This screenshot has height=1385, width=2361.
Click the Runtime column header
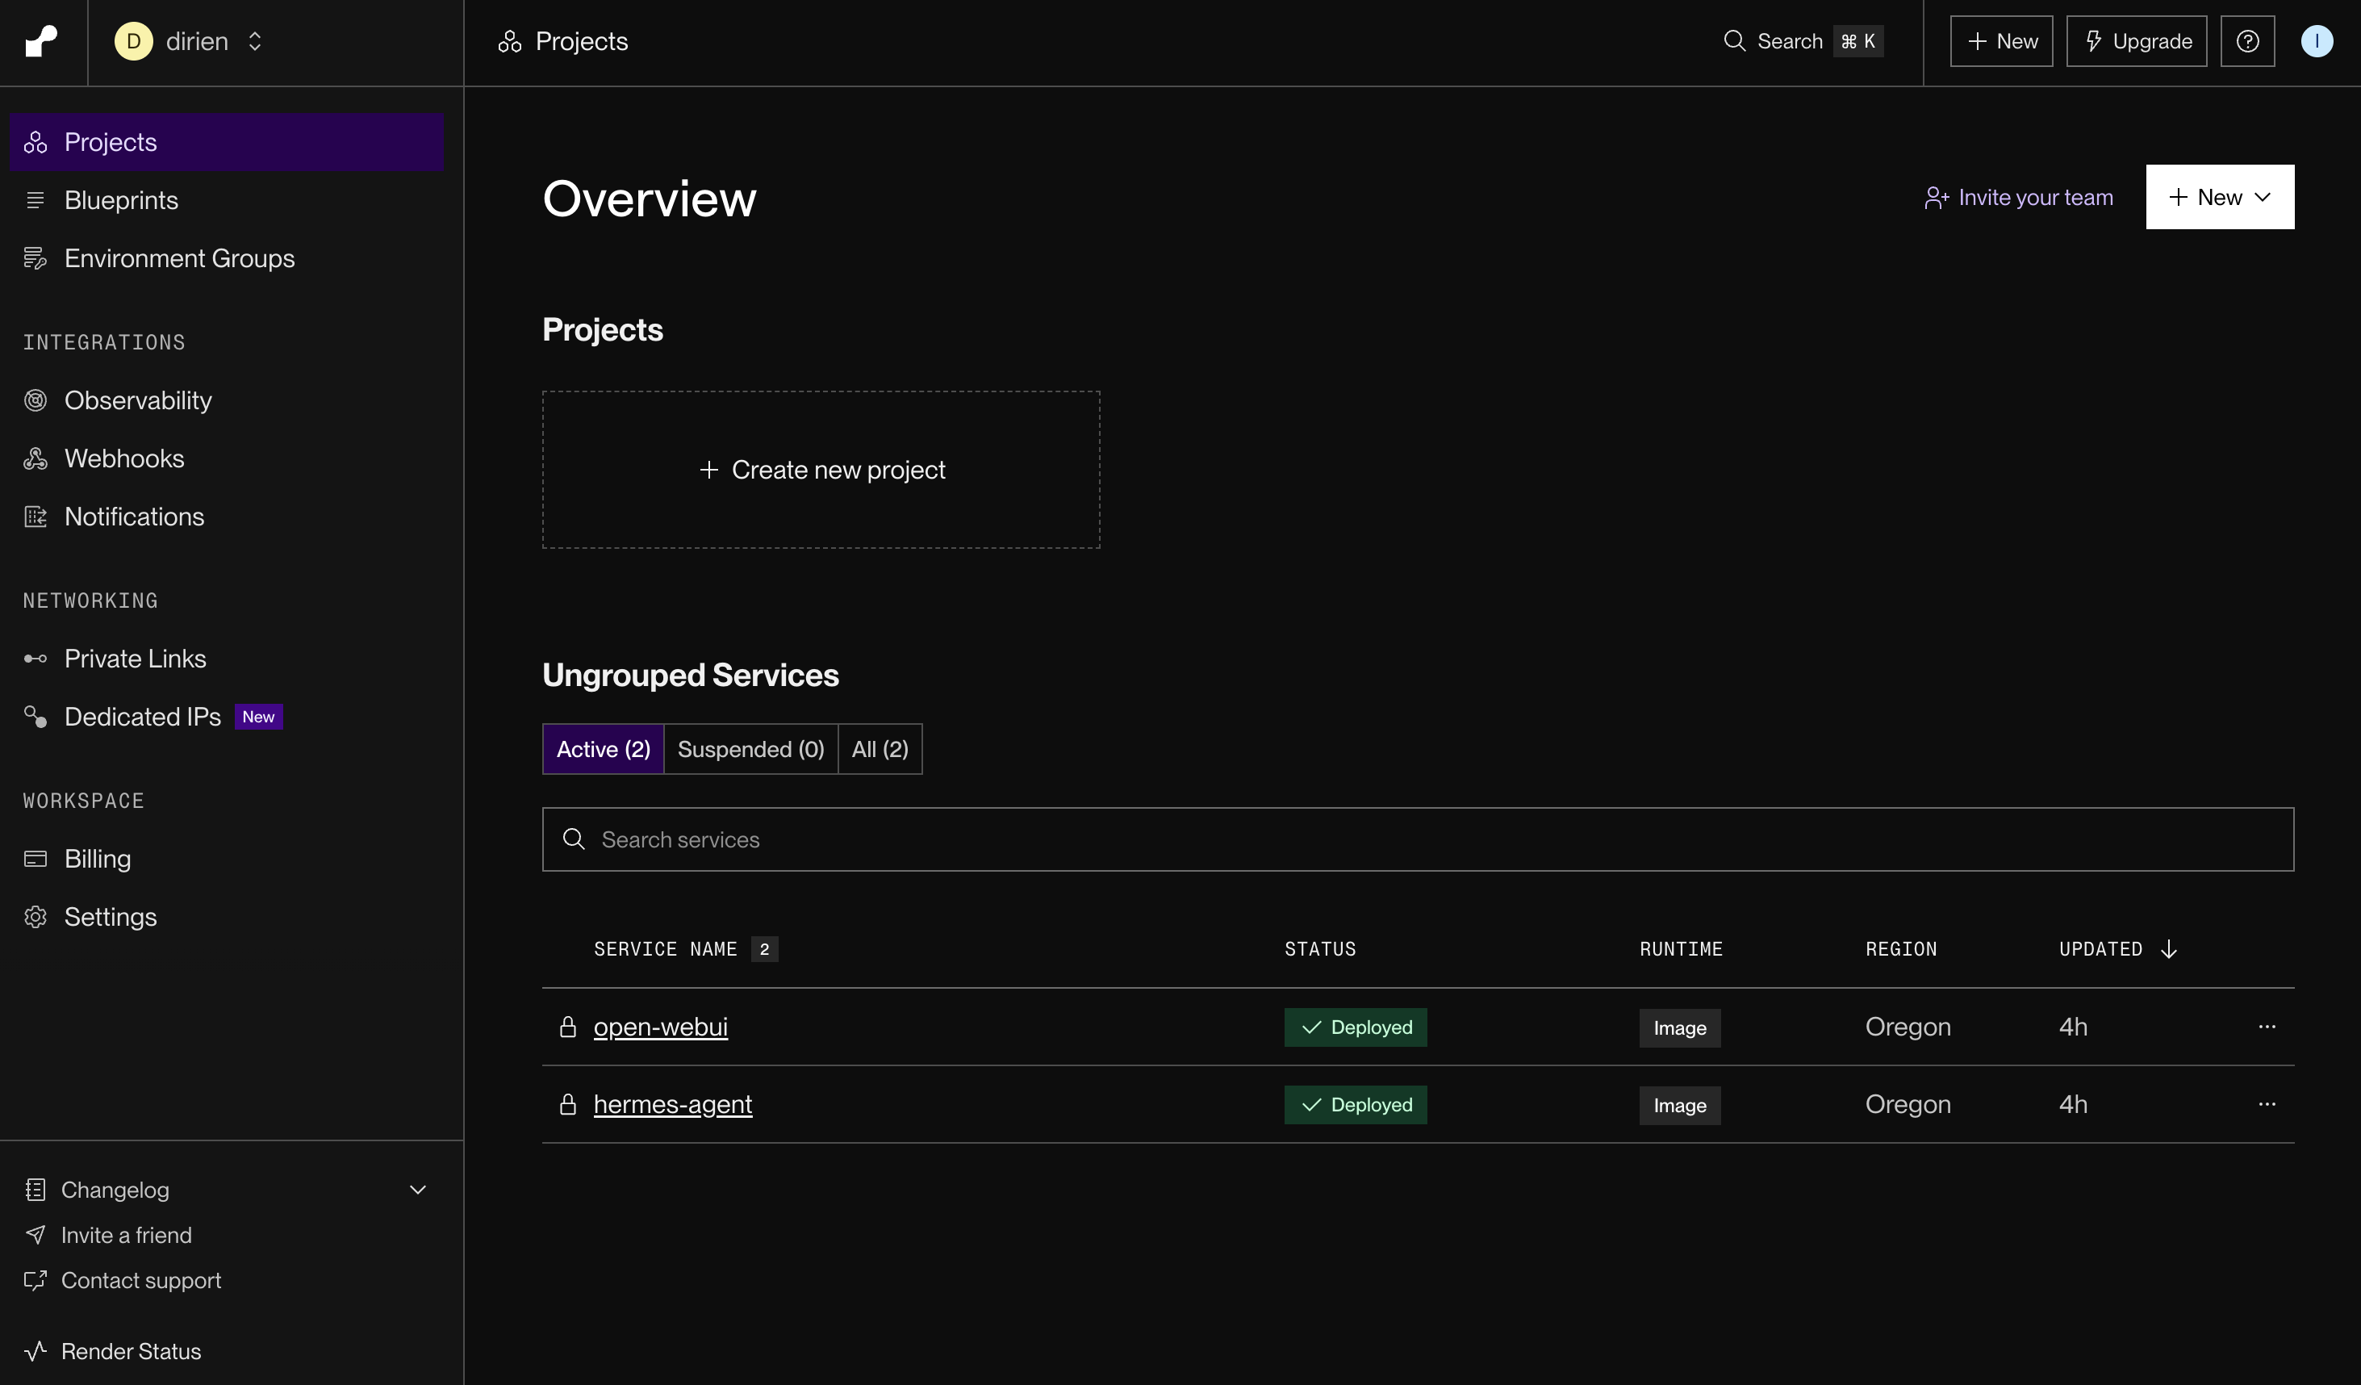[x=1681, y=949]
